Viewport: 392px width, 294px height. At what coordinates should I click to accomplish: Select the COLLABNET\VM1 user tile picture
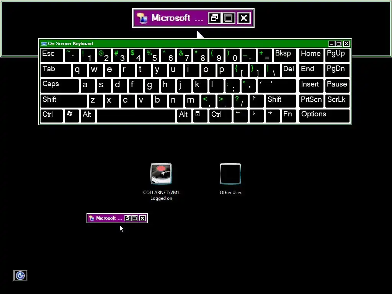161,174
